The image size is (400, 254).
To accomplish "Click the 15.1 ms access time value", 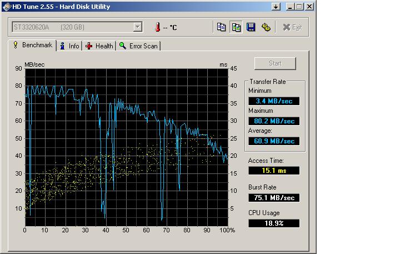I will pyautogui.click(x=274, y=171).
